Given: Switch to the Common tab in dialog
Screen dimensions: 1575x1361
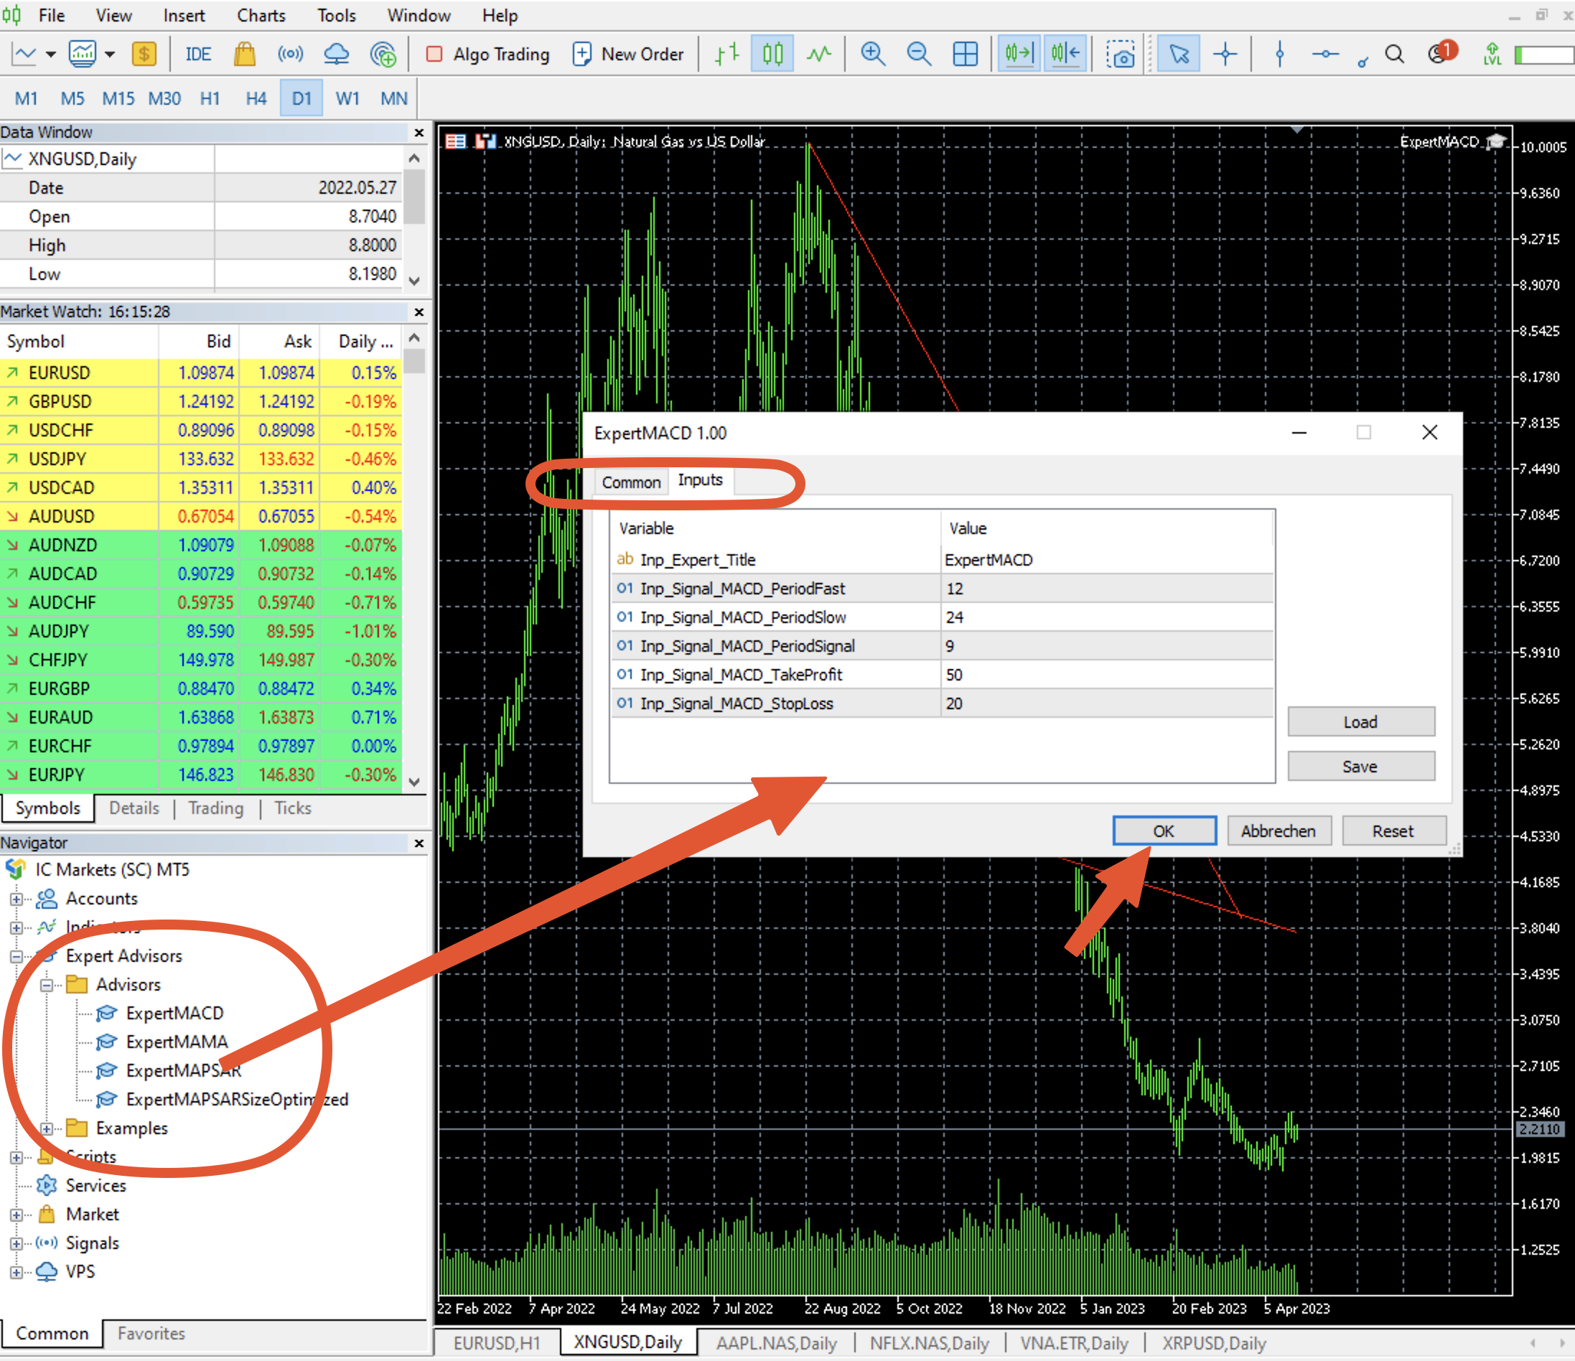Looking at the screenshot, I should click(630, 482).
